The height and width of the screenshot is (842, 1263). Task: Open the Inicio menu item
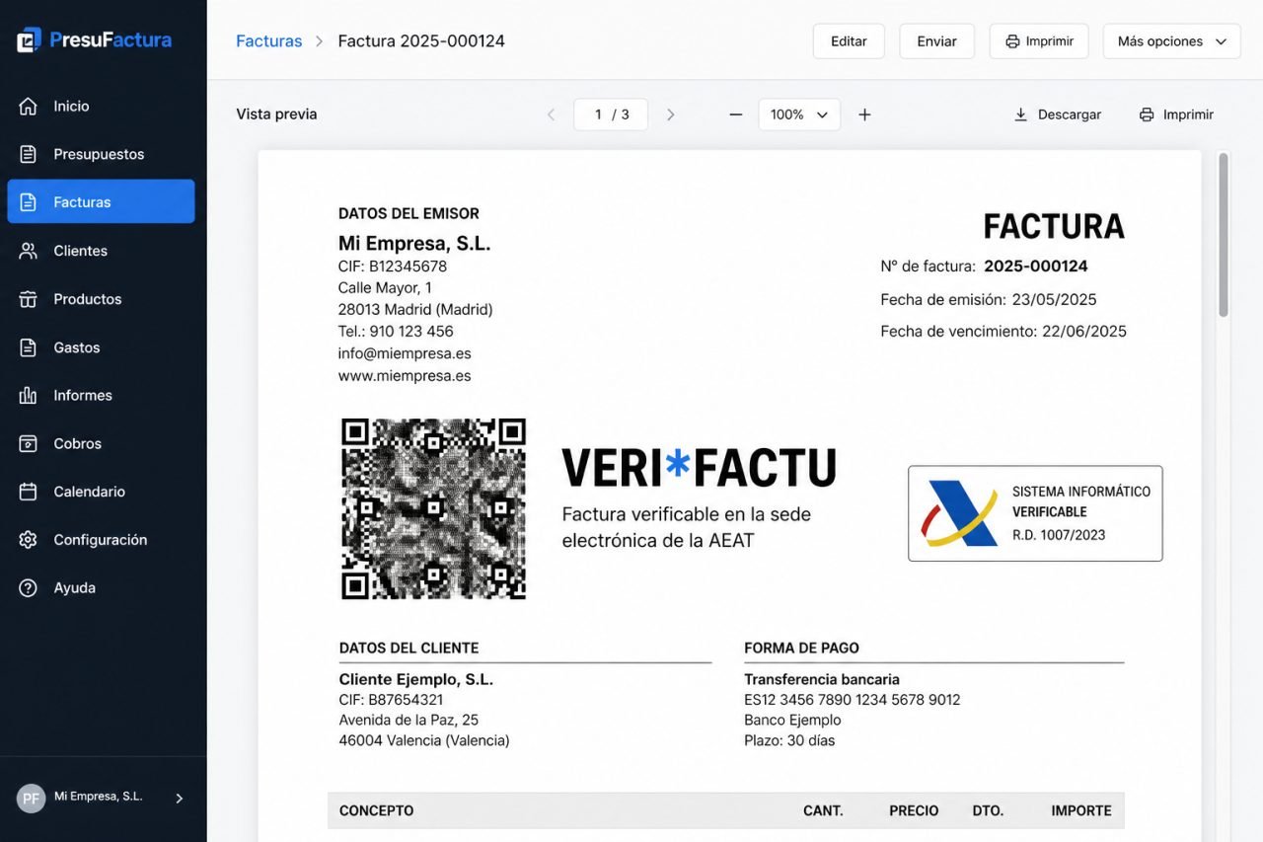pyautogui.click(x=101, y=107)
